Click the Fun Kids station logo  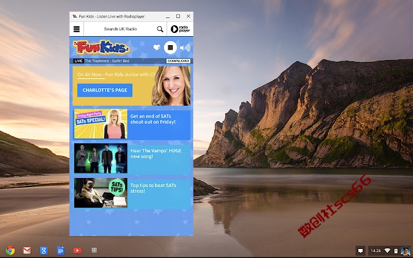coord(101,47)
